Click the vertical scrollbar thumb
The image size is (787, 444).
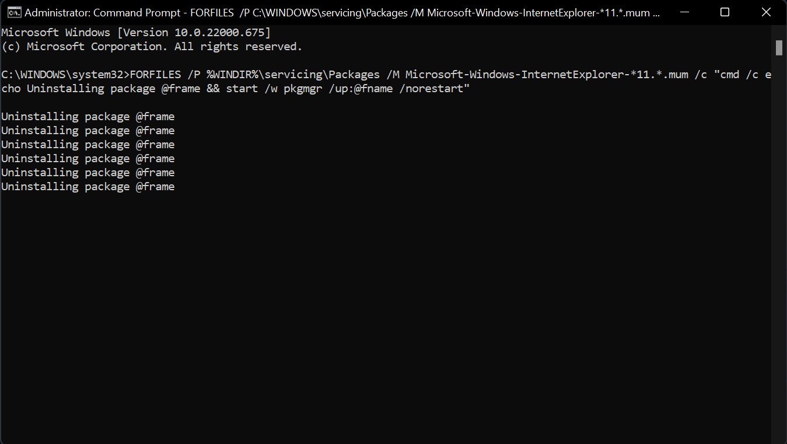pyautogui.click(x=779, y=47)
